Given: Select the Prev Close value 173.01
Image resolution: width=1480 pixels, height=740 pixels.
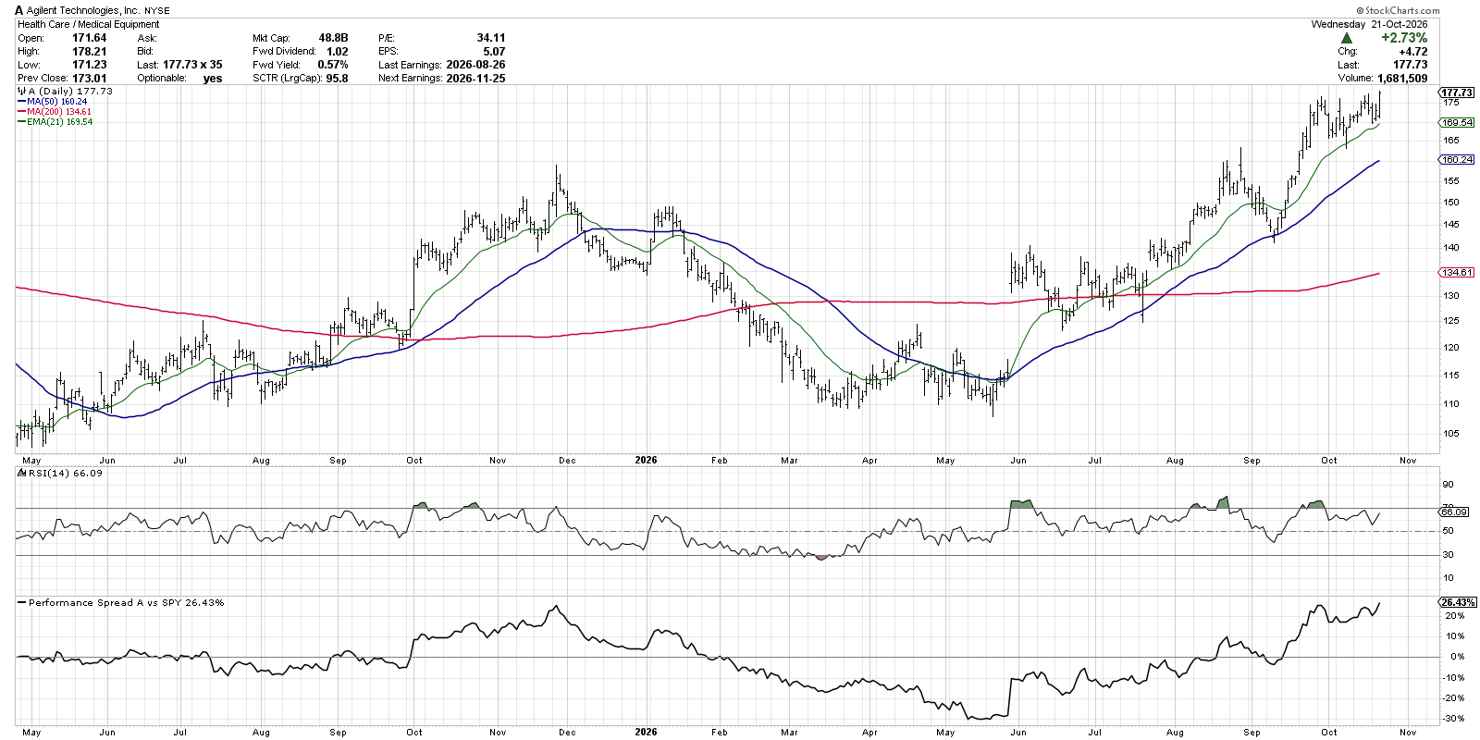Looking at the screenshot, I should pos(90,79).
